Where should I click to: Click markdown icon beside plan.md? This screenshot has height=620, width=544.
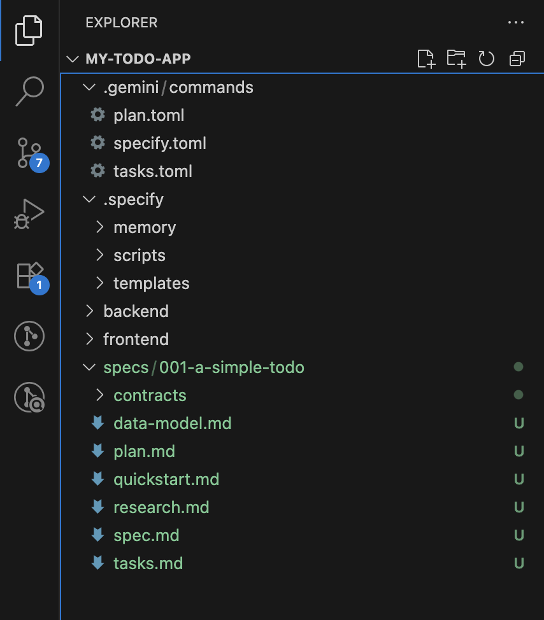(x=97, y=451)
